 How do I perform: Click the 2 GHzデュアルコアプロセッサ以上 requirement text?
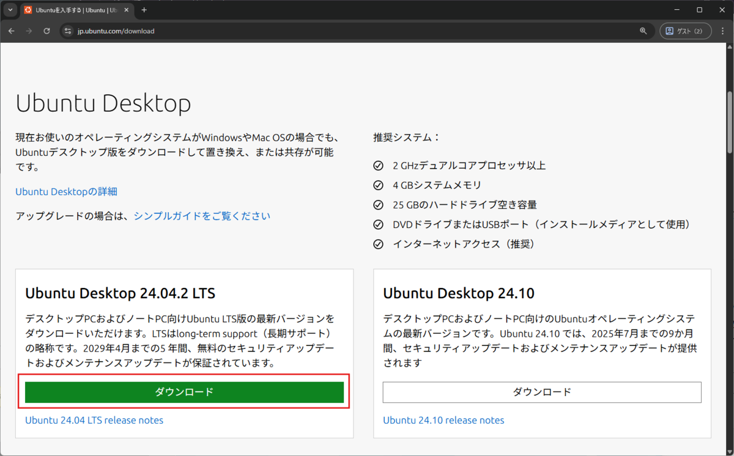pos(469,166)
